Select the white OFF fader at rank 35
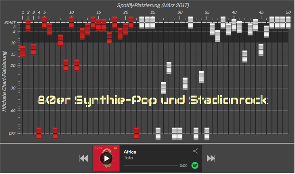This screenshot has height=174, width=295. coord(207,134)
